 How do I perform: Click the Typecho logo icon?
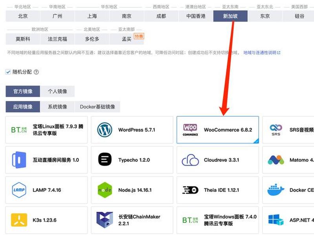pyautogui.click(x=105, y=160)
